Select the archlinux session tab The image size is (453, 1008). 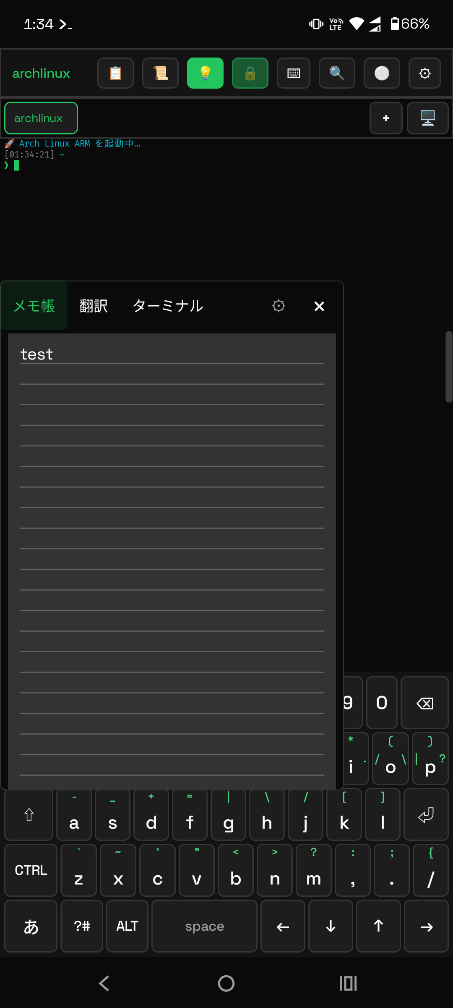tap(41, 118)
